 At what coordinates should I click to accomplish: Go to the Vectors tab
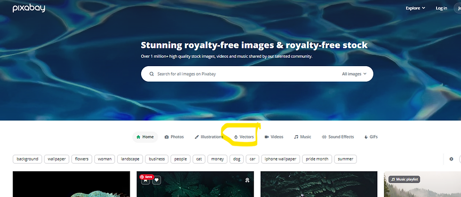(244, 137)
